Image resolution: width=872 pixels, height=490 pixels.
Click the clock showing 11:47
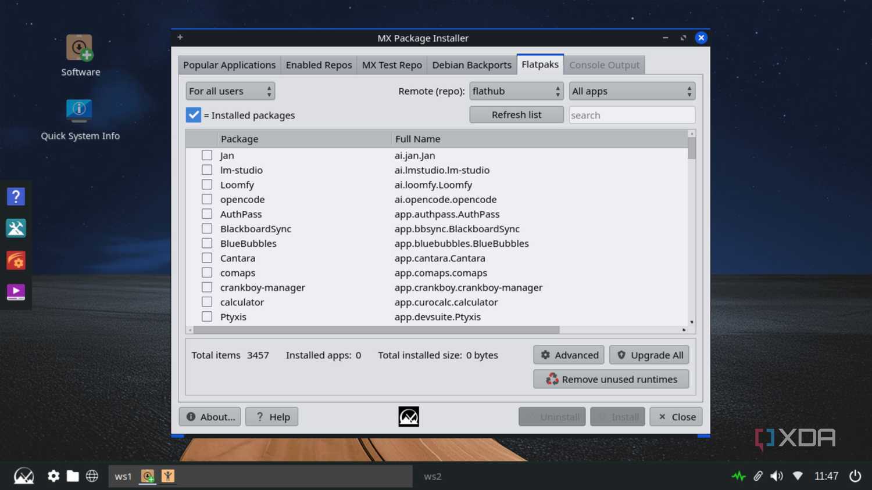(x=826, y=476)
